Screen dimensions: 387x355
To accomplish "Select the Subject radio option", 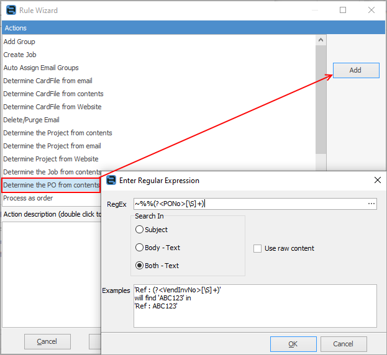I will pyautogui.click(x=139, y=229).
